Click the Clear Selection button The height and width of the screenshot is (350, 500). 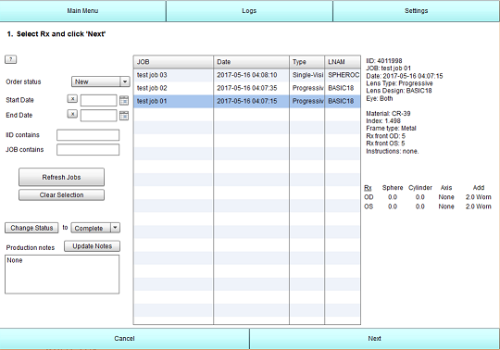[61, 194]
